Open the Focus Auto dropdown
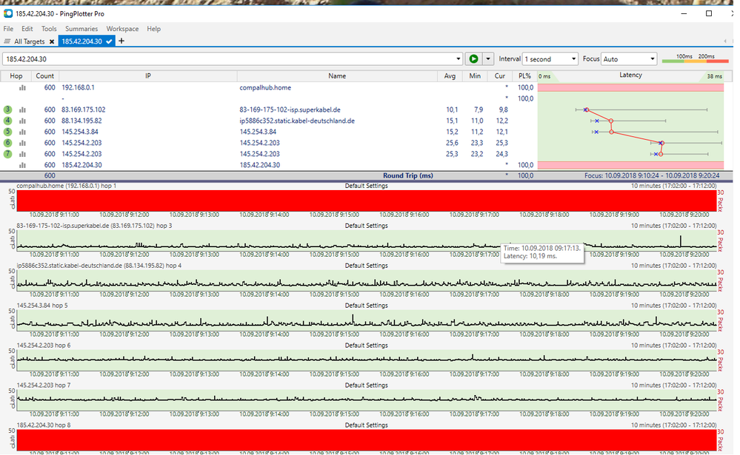740x455 pixels. (x=629, y=59)
